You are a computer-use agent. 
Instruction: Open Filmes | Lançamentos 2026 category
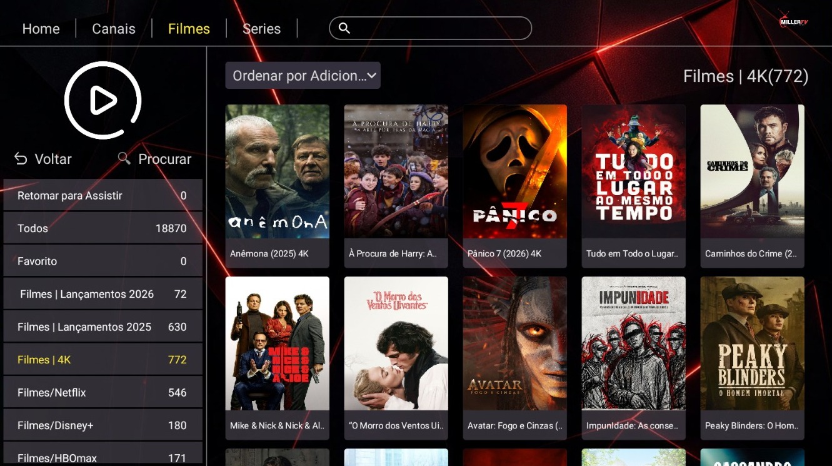pyautogui.click(x=103, y=294)
